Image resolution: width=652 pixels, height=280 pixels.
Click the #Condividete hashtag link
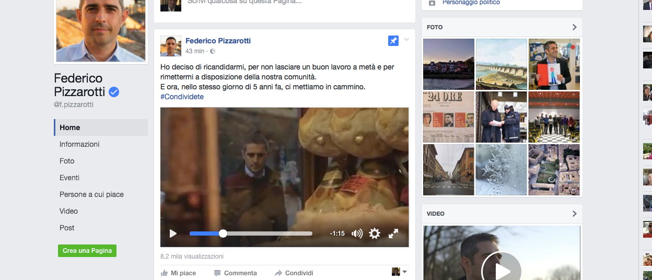(182, 97)
